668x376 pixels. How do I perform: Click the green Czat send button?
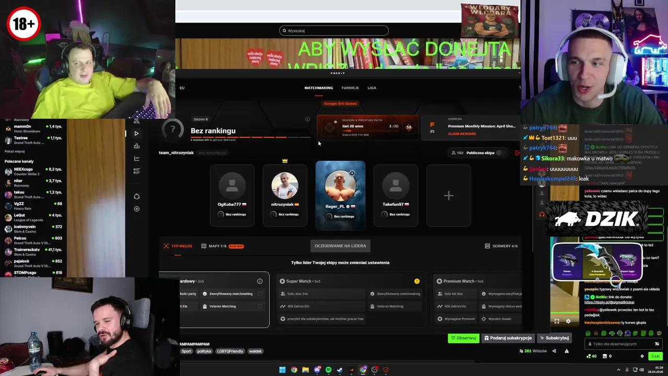point(655,356)
